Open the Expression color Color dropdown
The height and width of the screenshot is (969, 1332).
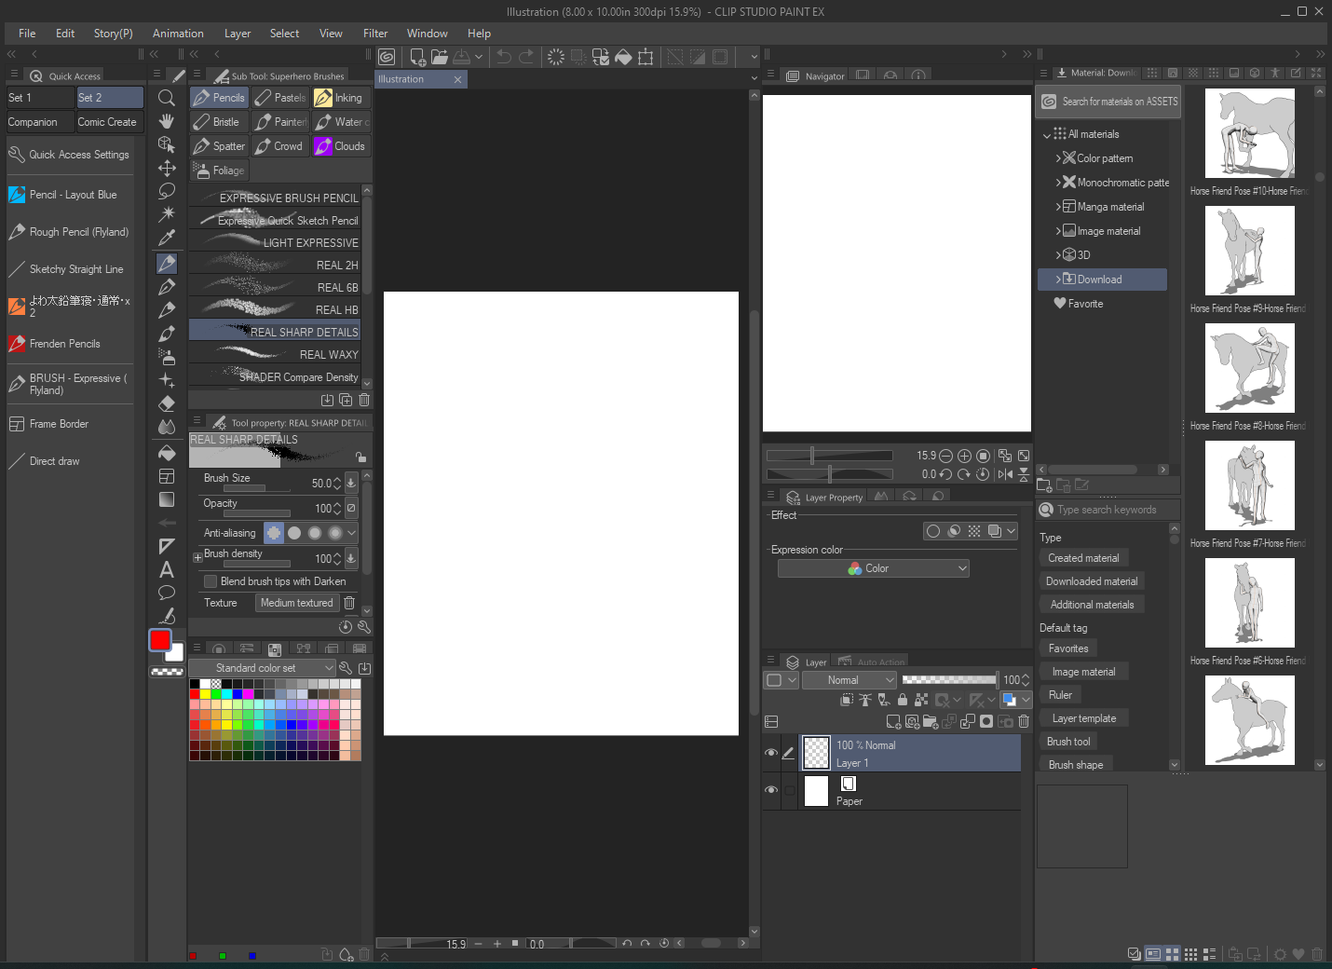[x=873, y=568]
